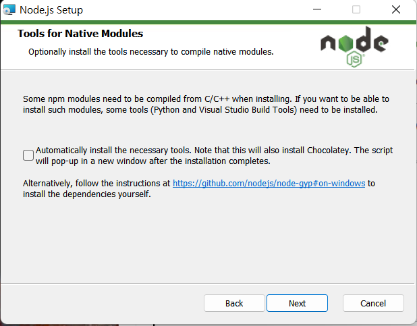
Task: Click the 'Tools for Native Modules' heading
Action: click(x=80, y=34)
